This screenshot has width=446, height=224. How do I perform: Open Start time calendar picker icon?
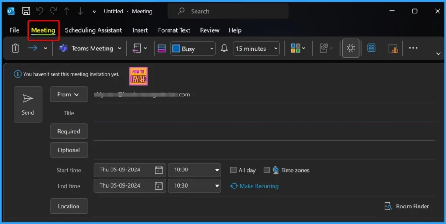coord(159,170)
